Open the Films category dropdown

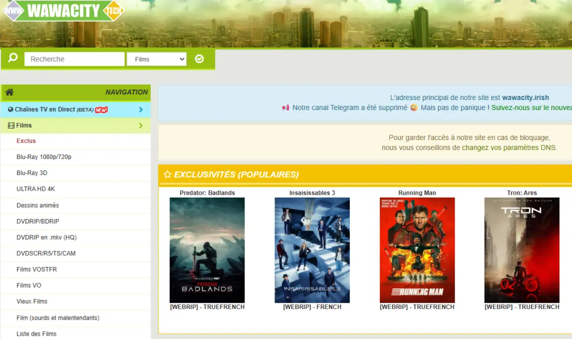click(156, 59)
